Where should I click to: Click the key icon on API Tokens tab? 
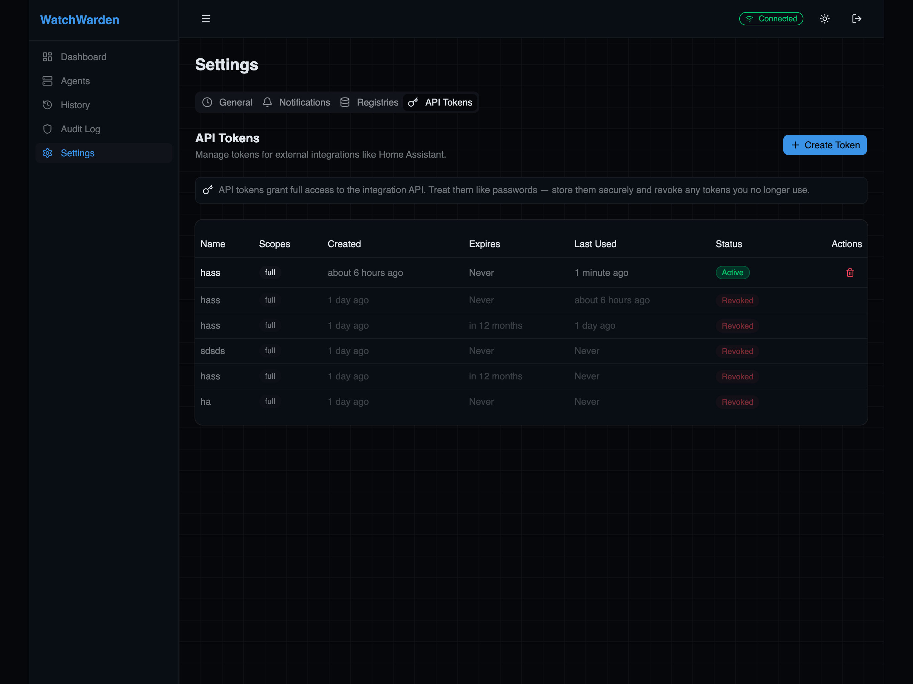point(412,102)
